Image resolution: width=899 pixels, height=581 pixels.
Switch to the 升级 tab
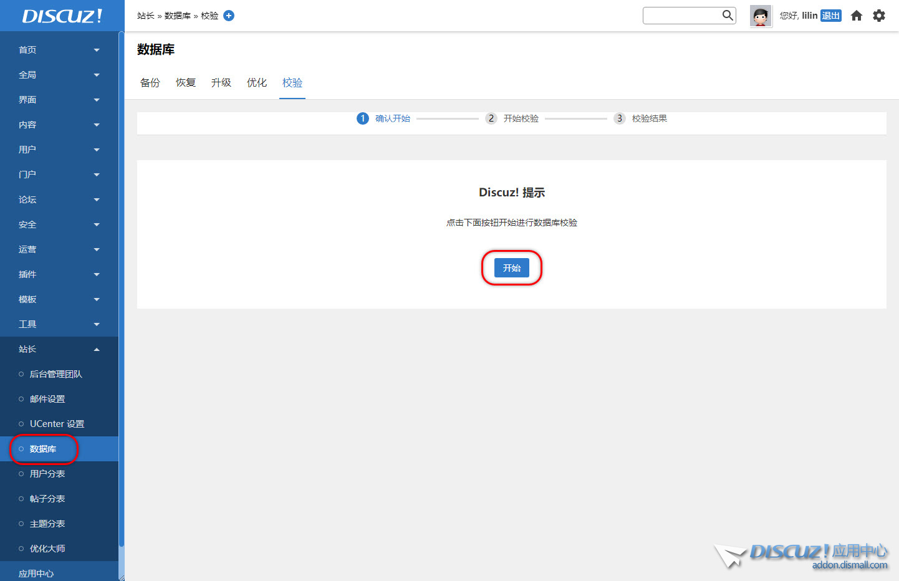click(221, 83)
